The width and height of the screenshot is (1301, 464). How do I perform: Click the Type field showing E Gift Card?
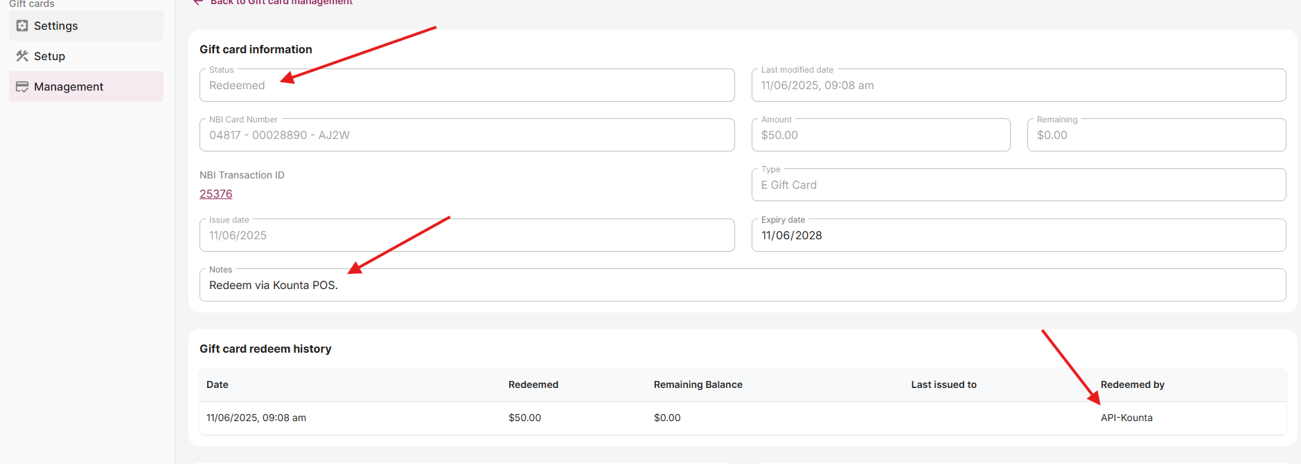point(1018,185)
